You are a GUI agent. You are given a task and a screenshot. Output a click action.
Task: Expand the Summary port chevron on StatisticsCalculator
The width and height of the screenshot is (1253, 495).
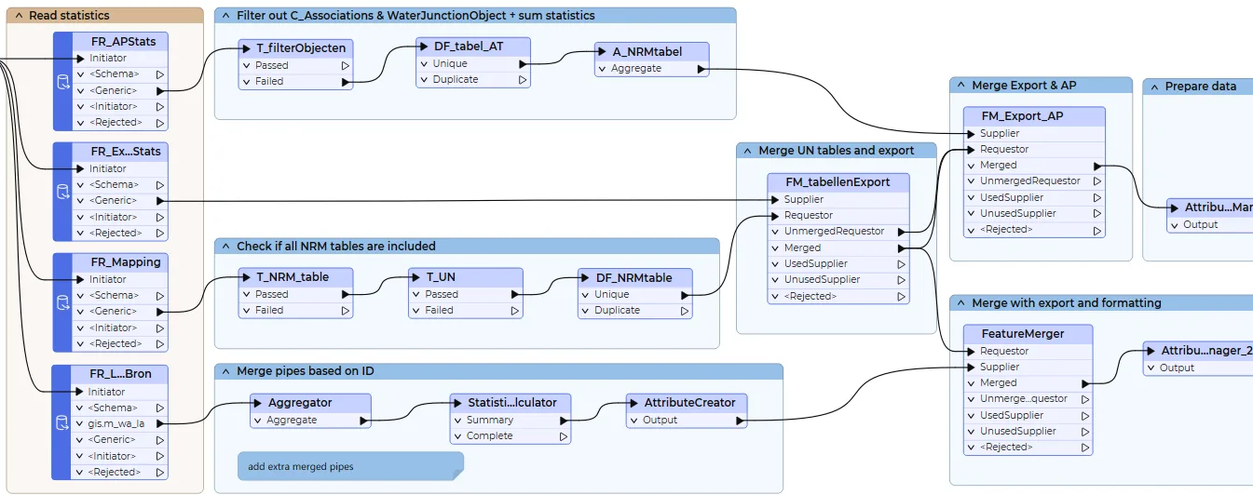pos(457,421)
